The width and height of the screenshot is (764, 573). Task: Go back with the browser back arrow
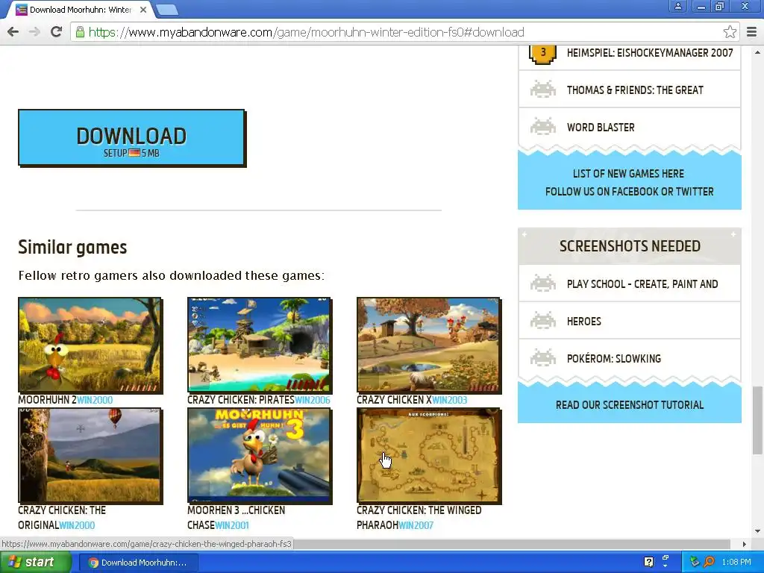(13, 32)
